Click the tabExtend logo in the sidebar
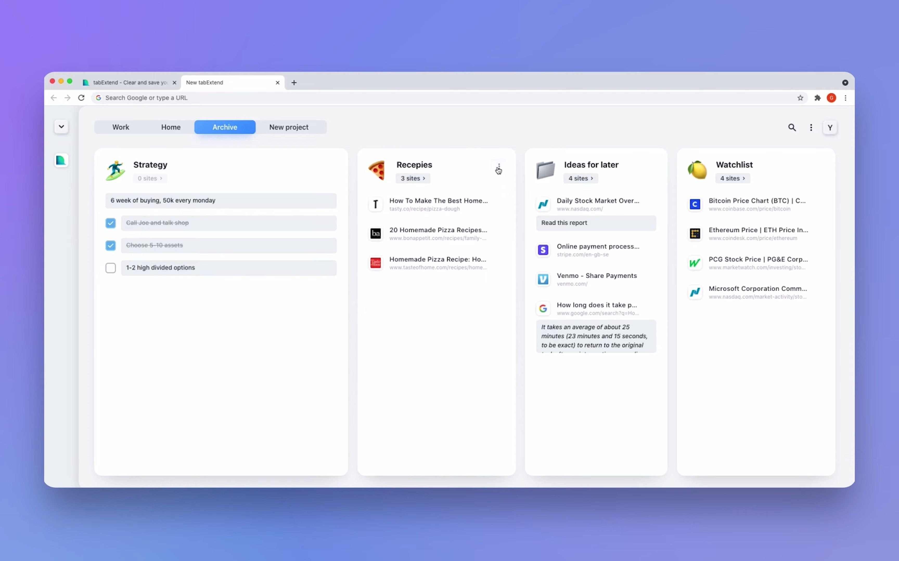Image resolution: width=899 pixels, height=561 pixels. [x=61, y=160]
